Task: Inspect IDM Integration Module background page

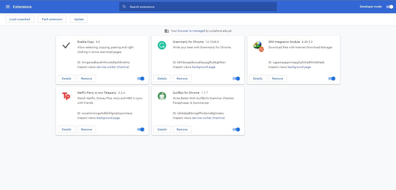Action: click(x=299, y=67)
